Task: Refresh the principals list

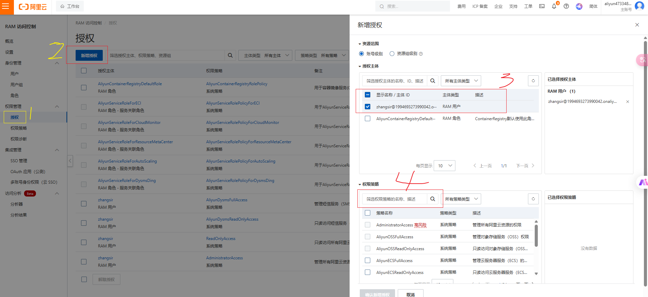Action: [x=533, y=81]
